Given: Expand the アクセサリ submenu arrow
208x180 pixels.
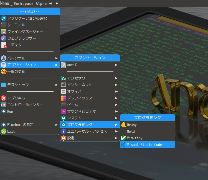Looking at the screenshot, I should tap(116, 78).
